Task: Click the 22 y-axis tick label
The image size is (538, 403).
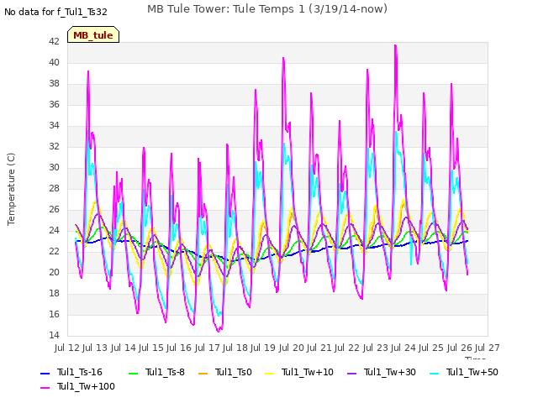Action: [54, 251]
